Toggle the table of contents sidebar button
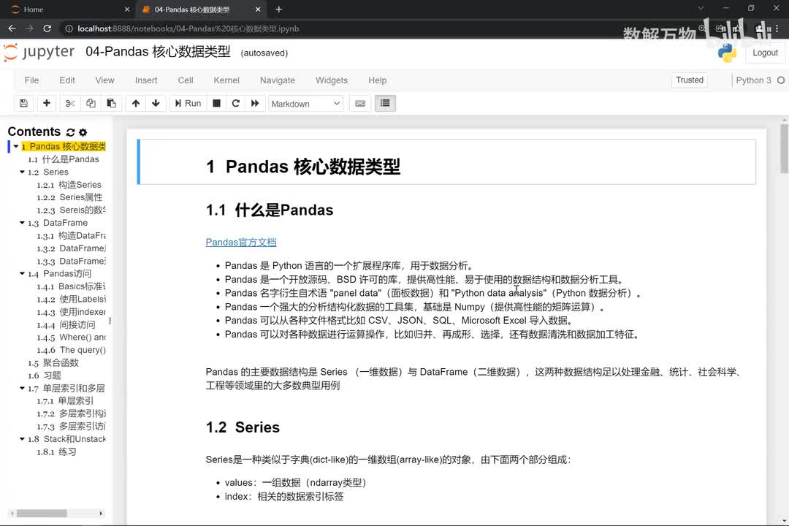The width and height of the screenshot is (789, 526). [385, 103]
